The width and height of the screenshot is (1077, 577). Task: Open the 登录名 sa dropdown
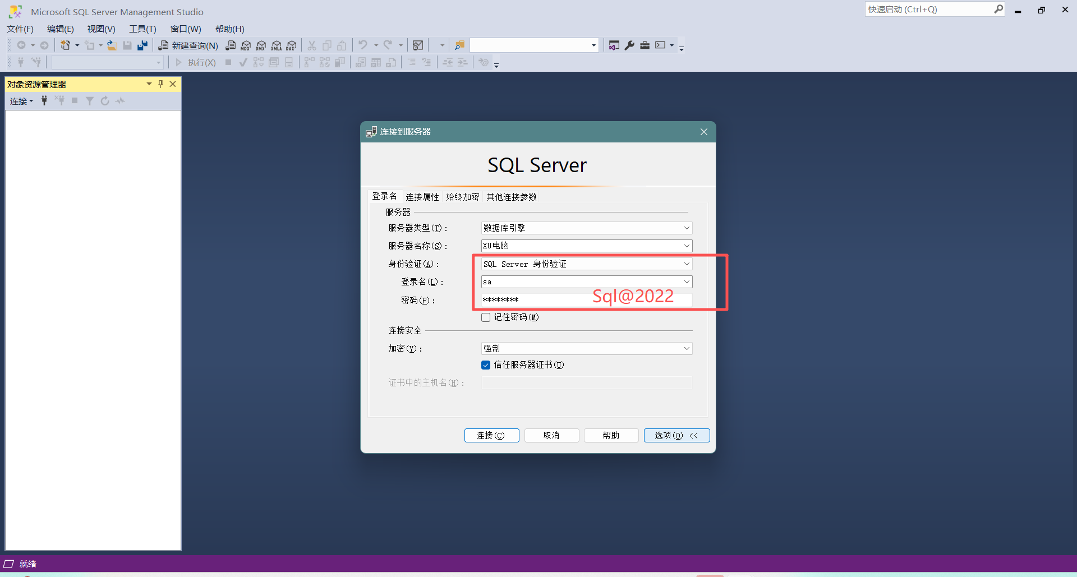coord(687,281)
